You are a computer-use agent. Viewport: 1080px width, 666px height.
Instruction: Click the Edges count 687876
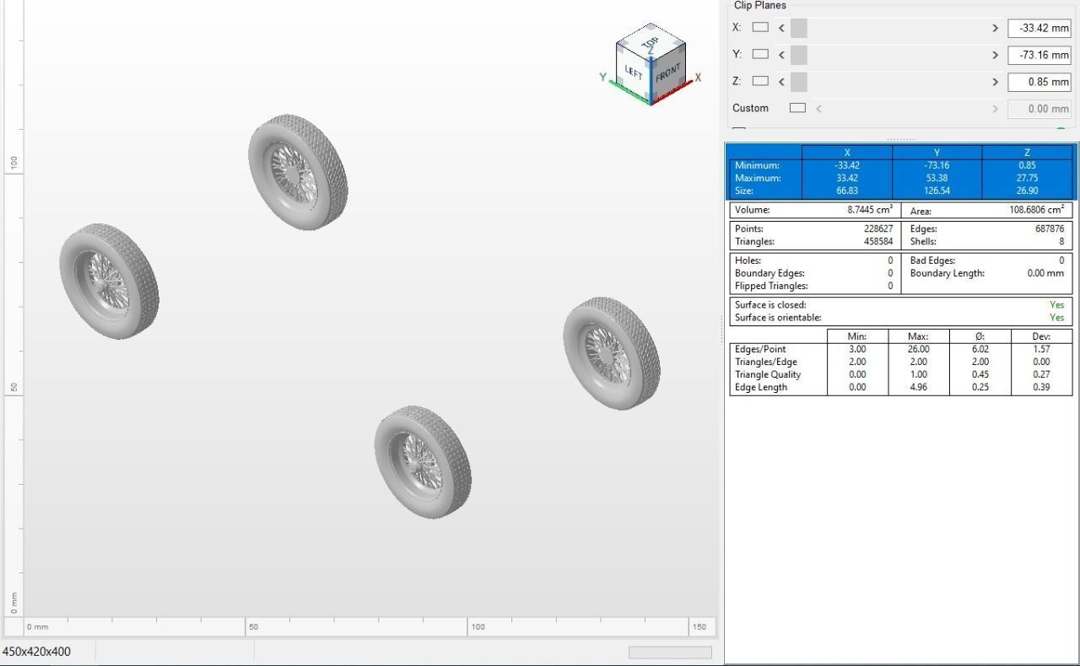point(1050,228)
